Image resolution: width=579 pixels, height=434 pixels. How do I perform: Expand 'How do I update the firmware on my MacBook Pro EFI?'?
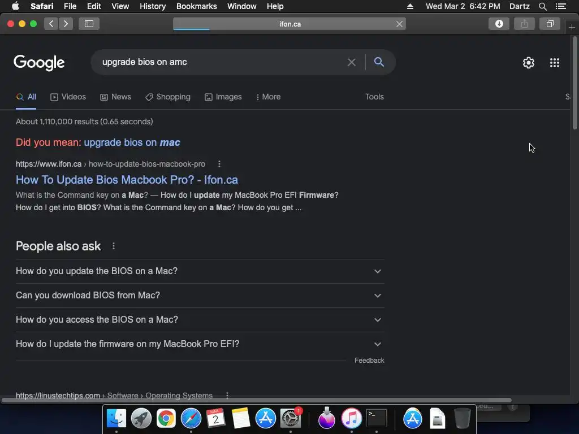point(200,344)
